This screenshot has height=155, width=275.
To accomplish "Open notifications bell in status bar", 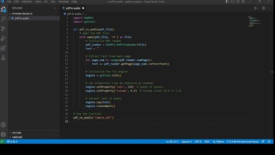I will point(269,142).
